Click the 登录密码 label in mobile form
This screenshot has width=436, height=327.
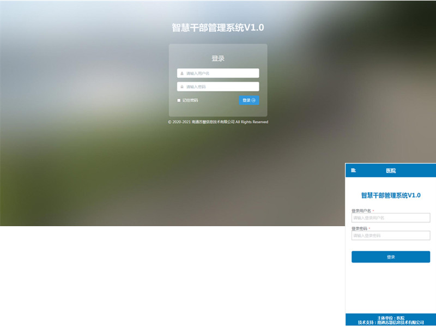359,229
